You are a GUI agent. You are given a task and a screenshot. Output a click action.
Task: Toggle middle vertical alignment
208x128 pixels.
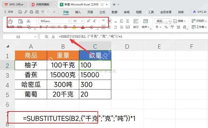click(110, 21)
